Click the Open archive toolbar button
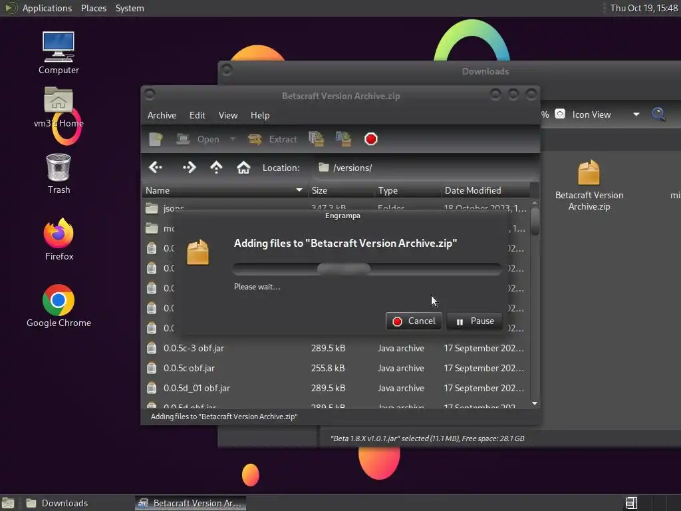The width and height of the screenshot is (681, 511). click(x=198, y=139)
